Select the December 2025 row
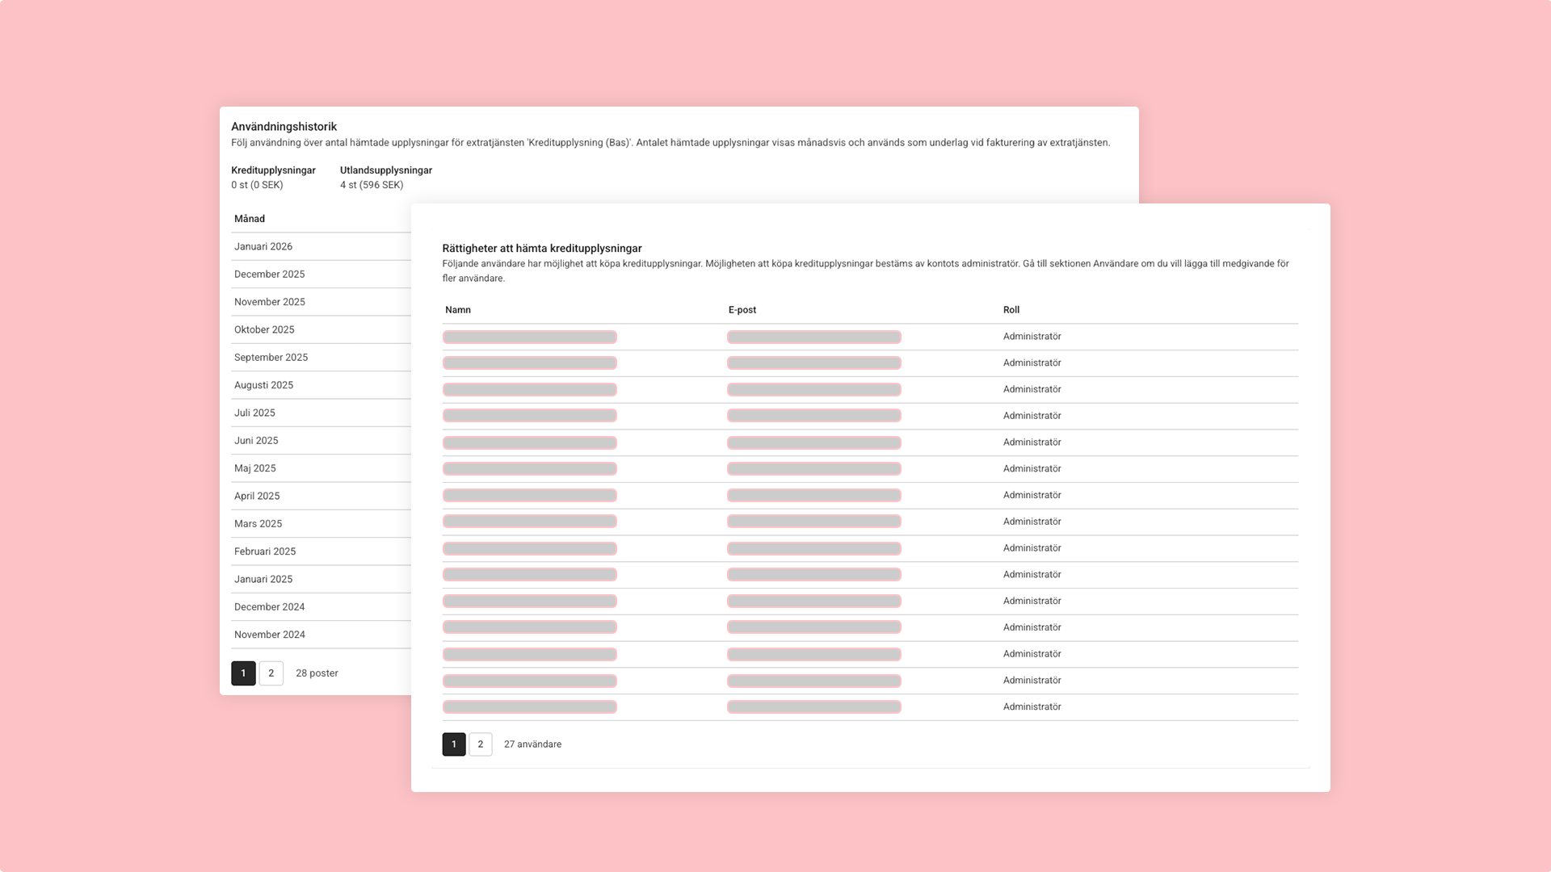 coord(269,275)
